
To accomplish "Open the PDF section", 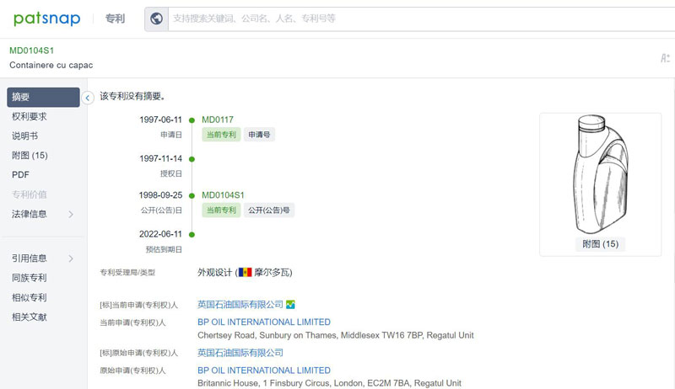I will pyautogui.click(x=21, y=175).
